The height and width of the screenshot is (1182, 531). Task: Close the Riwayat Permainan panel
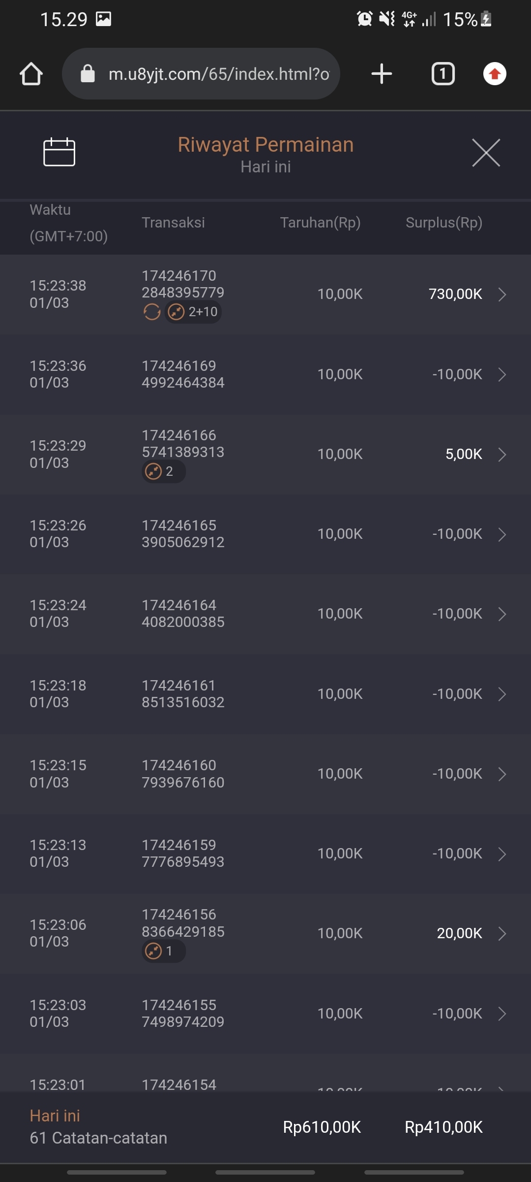(486, 153)
